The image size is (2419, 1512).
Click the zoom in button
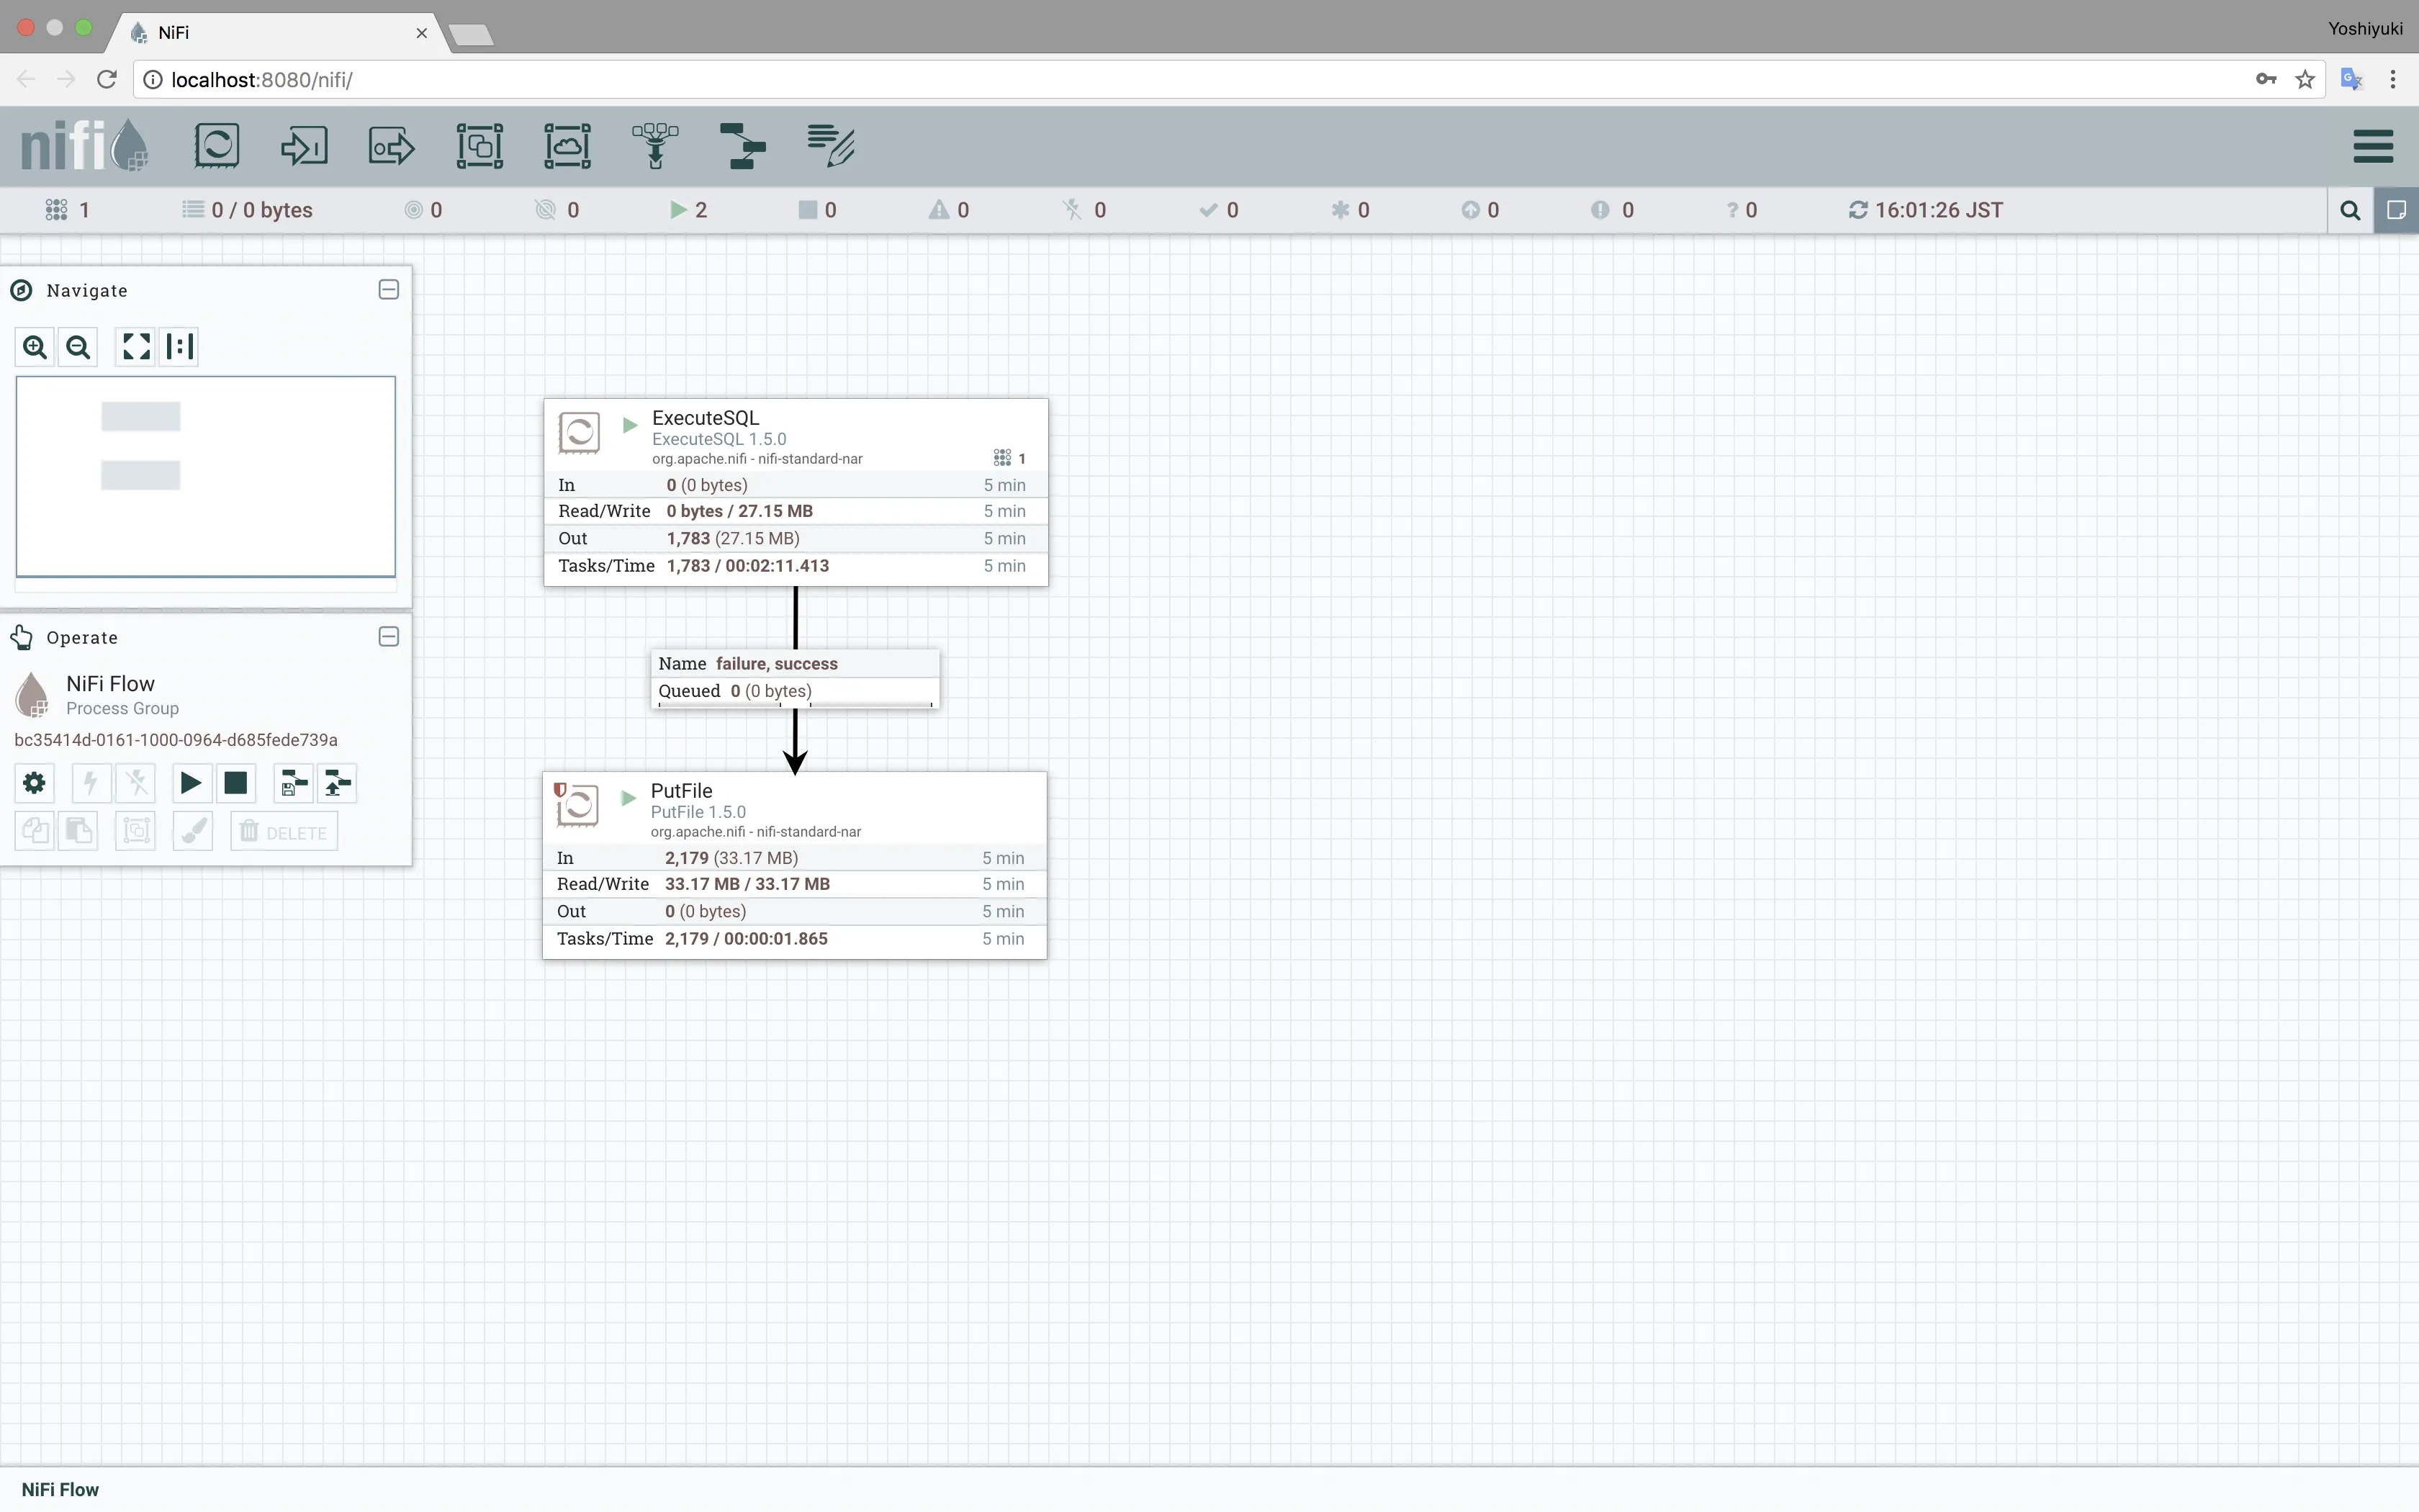(x=35, y=347)
